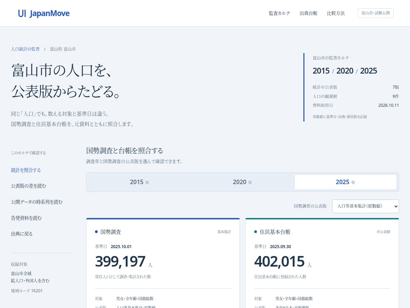The image size is (410, 308).
Task: Click the registry value 402,015
Action: (x=279, y=261)
